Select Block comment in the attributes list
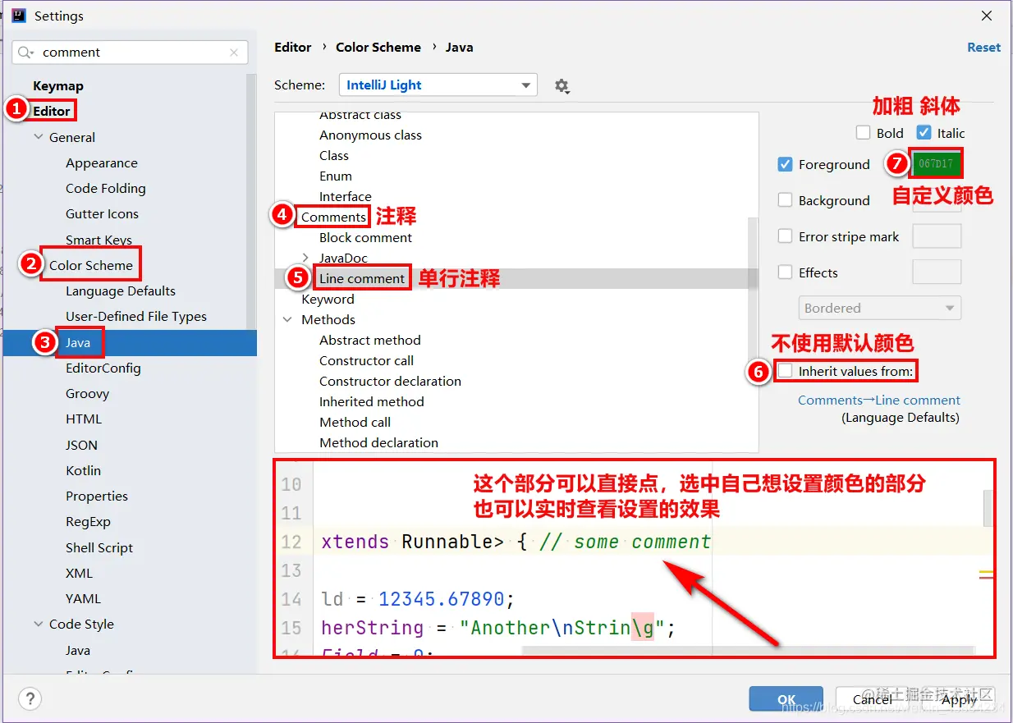 (x=366, y=237)
